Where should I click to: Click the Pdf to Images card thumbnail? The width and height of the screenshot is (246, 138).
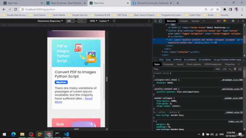point(76,53)
